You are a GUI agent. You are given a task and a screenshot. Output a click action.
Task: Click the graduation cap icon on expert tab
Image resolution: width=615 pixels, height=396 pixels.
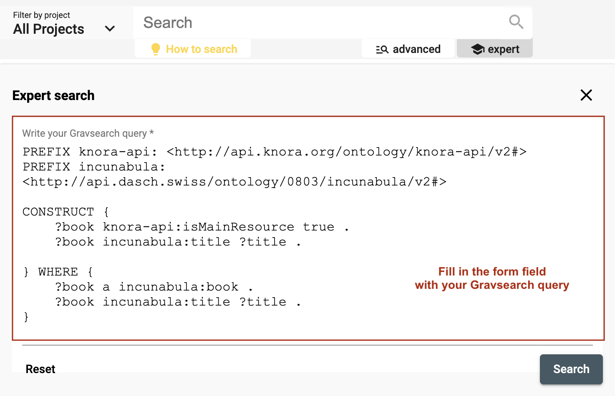tap(477, 49)
